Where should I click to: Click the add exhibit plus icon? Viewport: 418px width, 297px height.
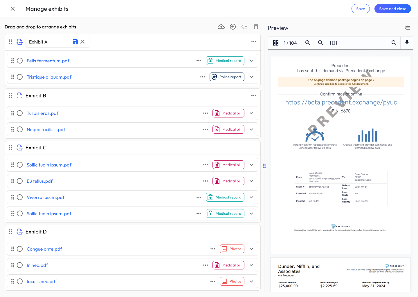click(233, 27)
